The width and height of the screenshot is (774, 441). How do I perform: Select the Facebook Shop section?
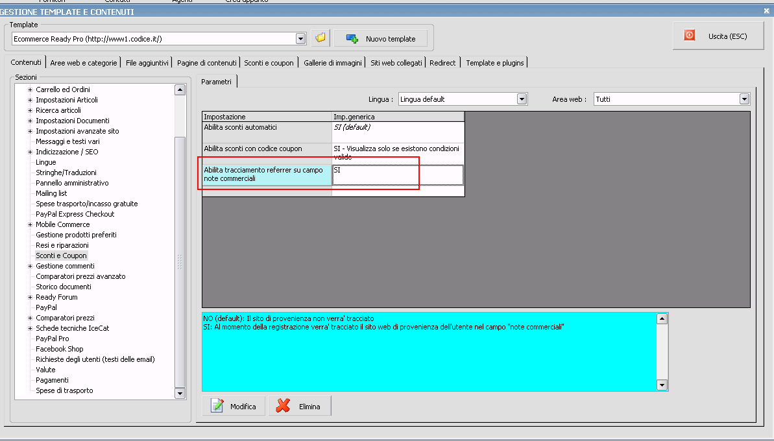[x=59, y=349]
